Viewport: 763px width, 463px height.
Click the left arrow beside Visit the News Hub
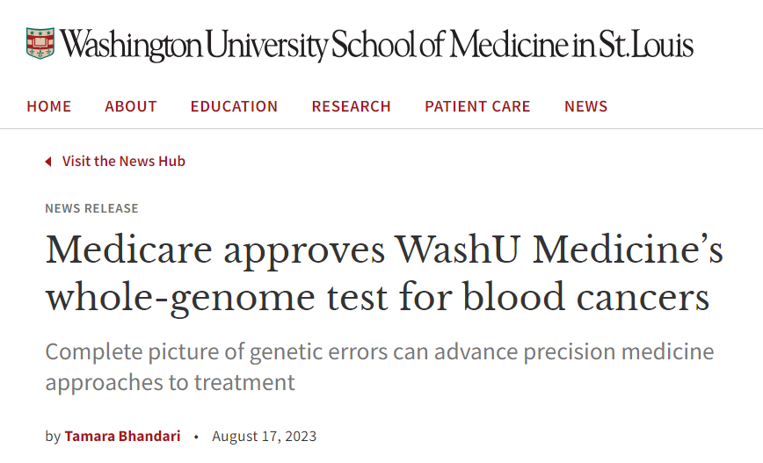(48, 162)
